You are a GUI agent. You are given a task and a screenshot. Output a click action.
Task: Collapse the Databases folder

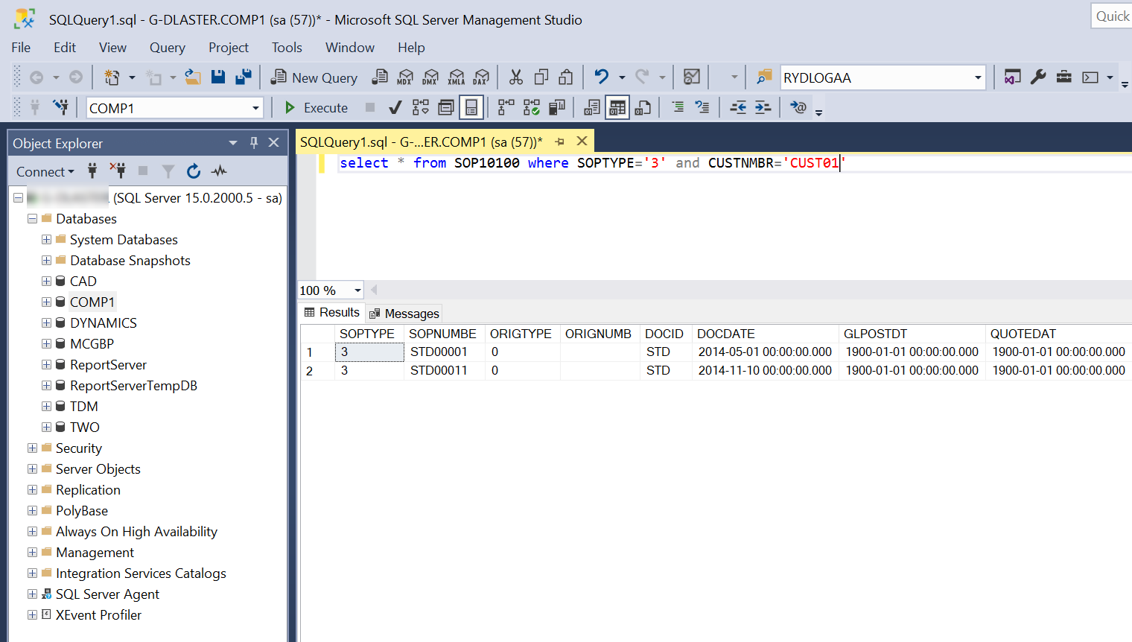click(32, 219)
